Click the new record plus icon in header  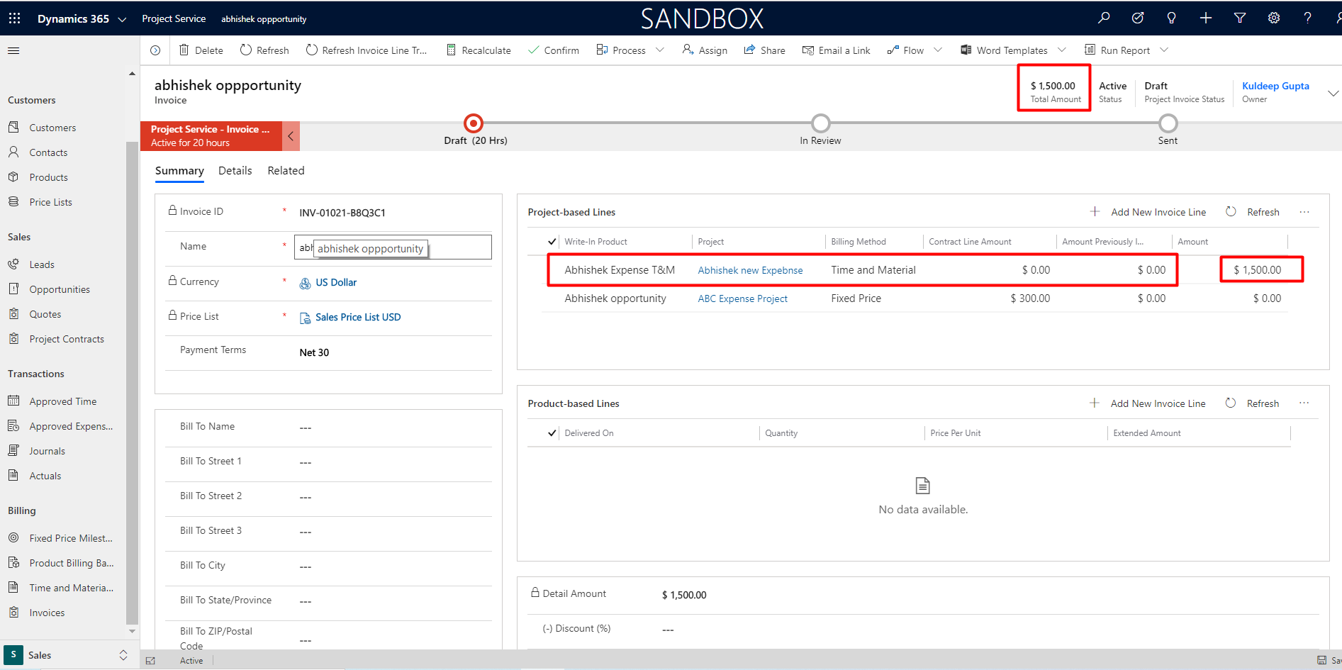(x=1206, y=18)
